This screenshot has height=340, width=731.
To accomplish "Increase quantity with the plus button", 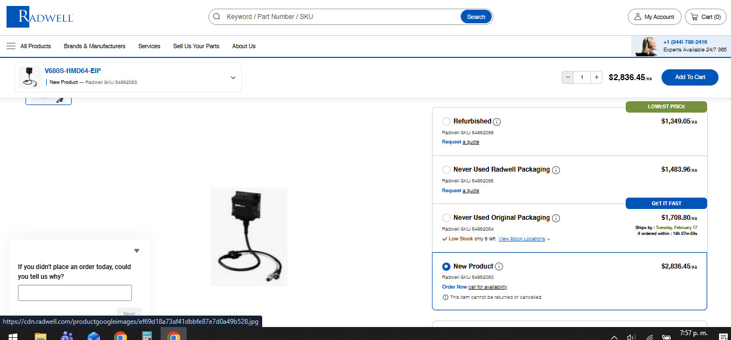I will (596, 77).
